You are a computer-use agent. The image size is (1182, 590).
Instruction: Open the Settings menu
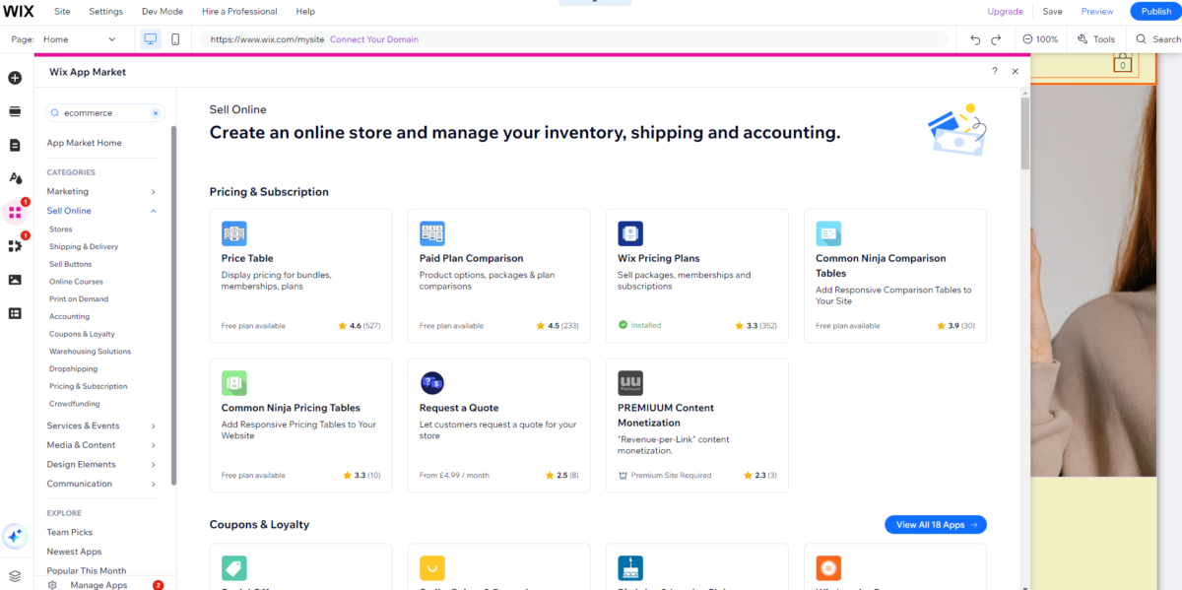coord(105,12)
